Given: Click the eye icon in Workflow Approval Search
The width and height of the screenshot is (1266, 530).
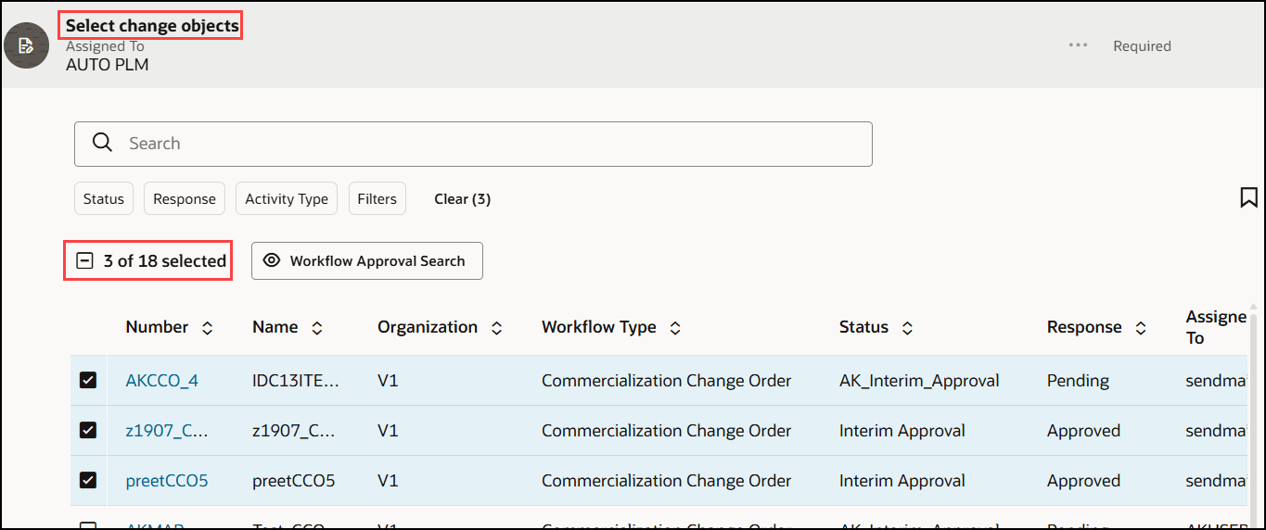Looking at the screenshot, I should [x=272, y=261].
